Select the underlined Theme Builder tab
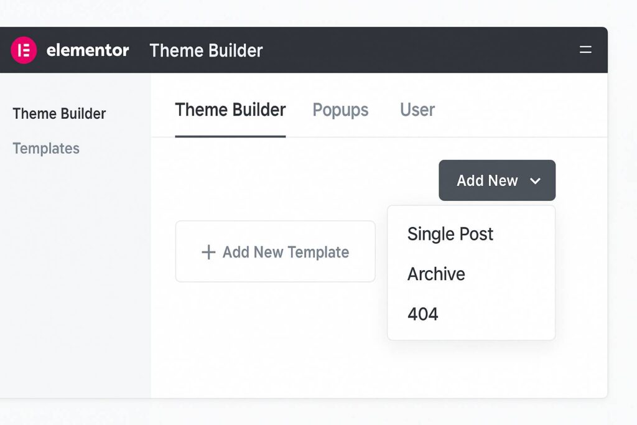The image size is (637, 425). click(230, 110)
